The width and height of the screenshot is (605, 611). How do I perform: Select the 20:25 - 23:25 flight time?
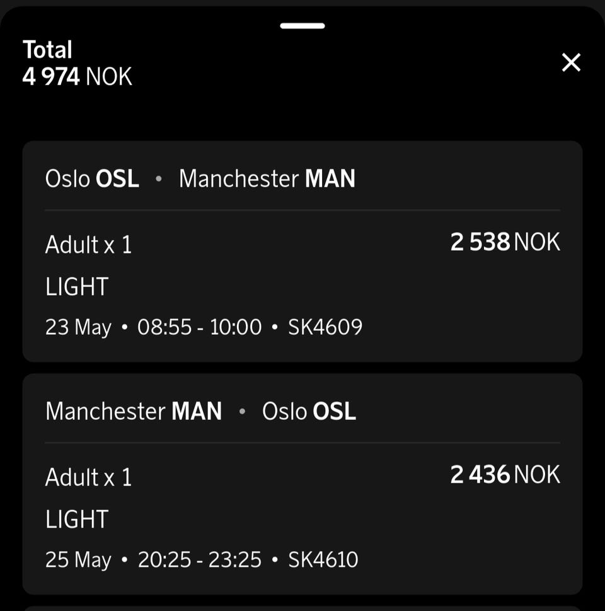pos(199,560)
